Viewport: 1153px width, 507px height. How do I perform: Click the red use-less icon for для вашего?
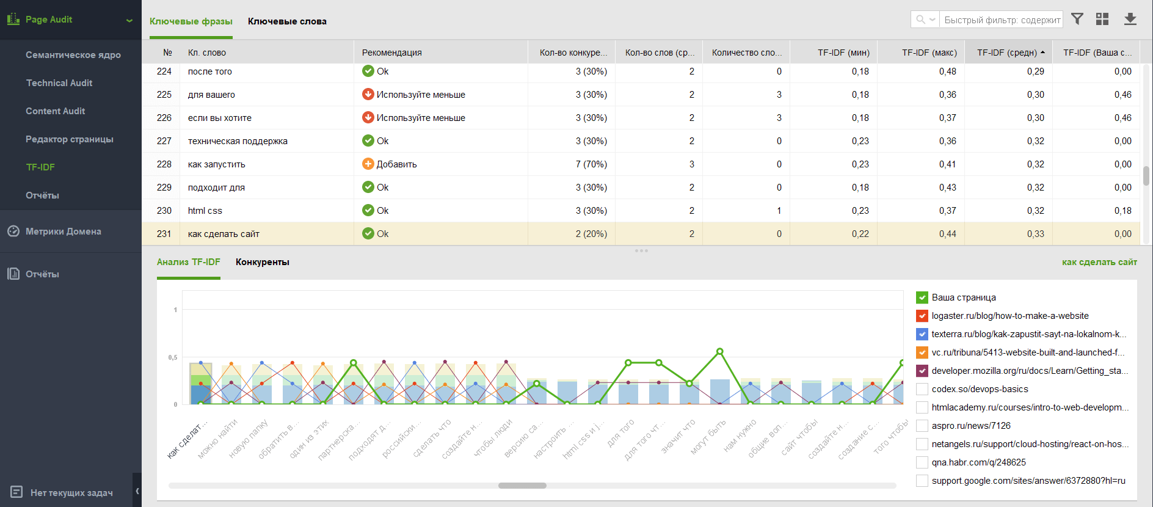368,94
